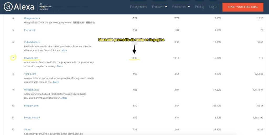Select Wikipedia.org search traffic 57.20%
The image size is (269, 135).
217,90
